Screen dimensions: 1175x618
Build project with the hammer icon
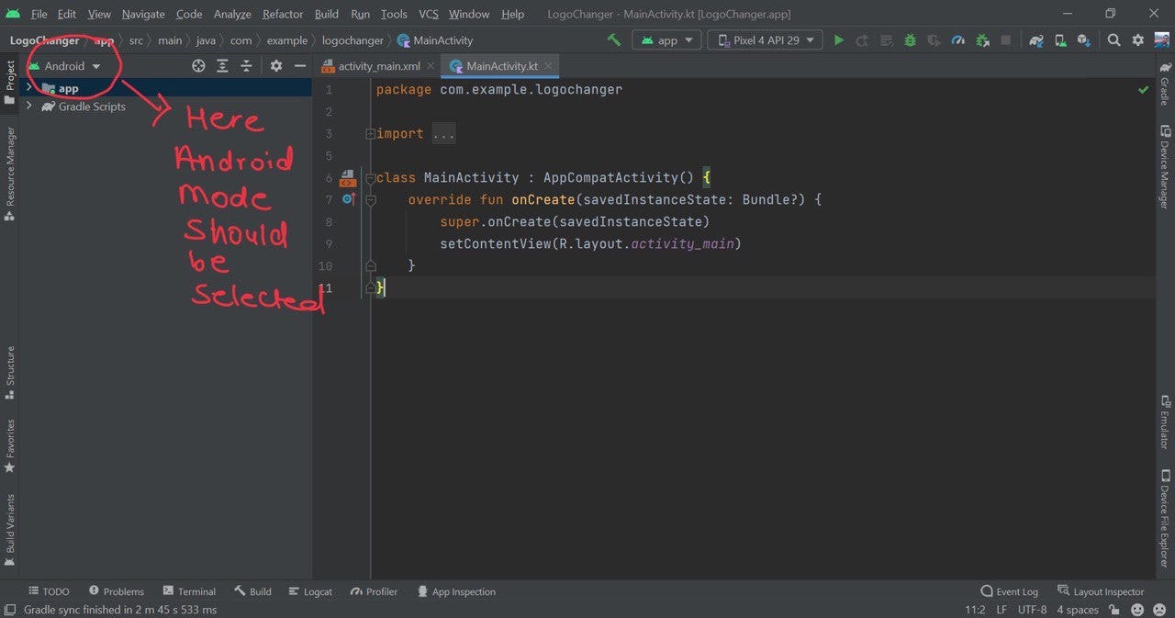[613, 40]
